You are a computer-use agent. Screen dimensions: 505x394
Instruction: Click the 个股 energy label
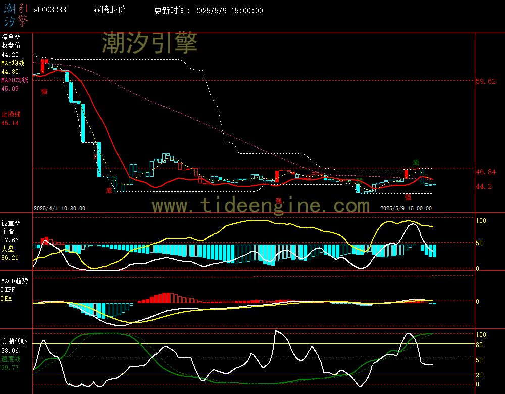[8, 231]
